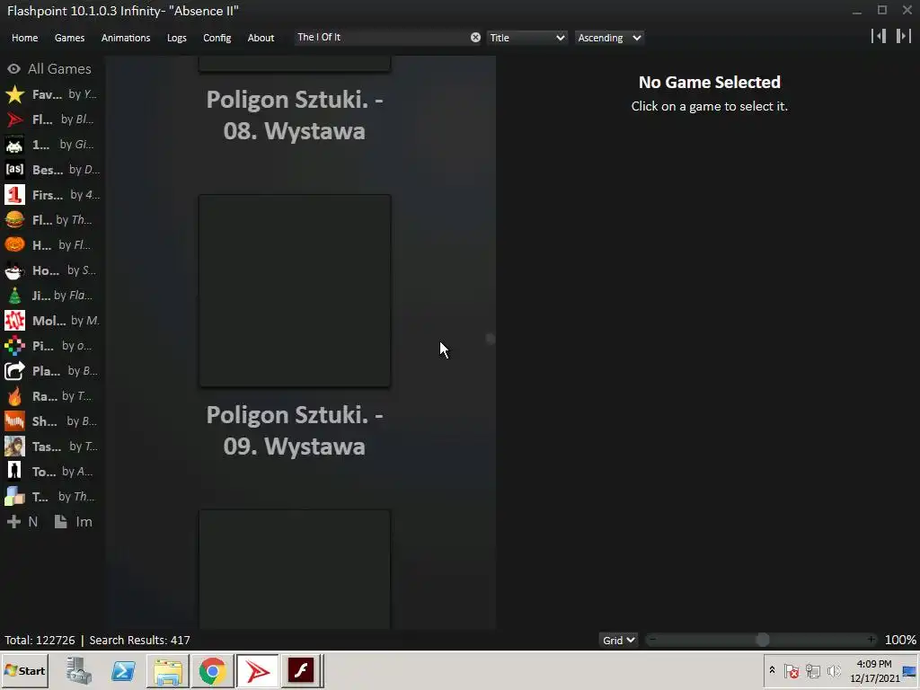Viewport: 920px width, 690px height.
Task: Click the Total: 122726 status text
Action: (40, 640)
